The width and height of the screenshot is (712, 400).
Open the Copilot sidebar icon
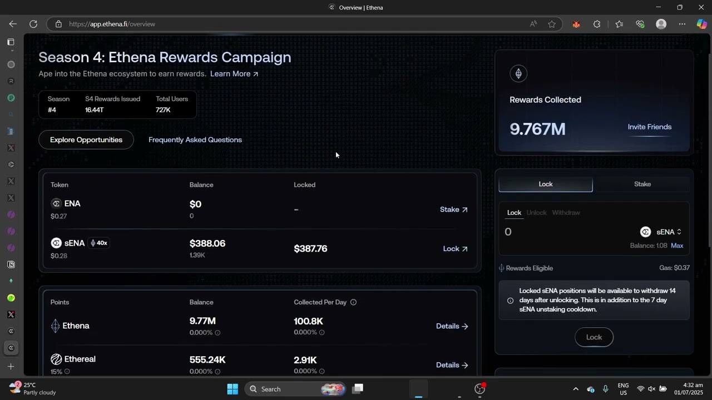(701, 24)
